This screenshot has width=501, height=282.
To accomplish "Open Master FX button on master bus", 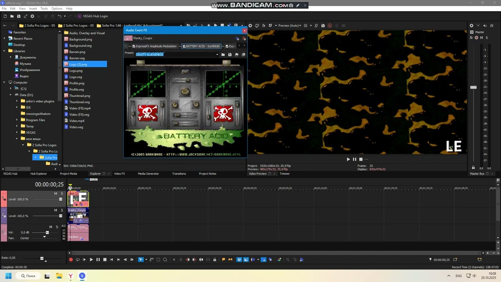I will 471,38.
